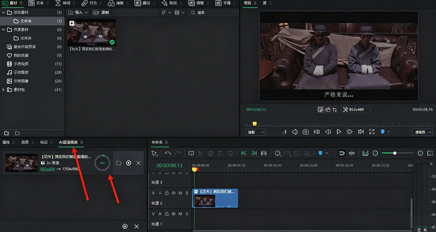Click the 852x480 resolution settings button
Viewport: 436px width, 232px height.
coord(355,109)
